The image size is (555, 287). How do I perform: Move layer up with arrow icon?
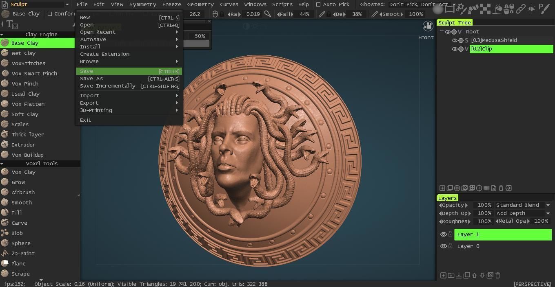pyautogui.click(x=474, y=276)
